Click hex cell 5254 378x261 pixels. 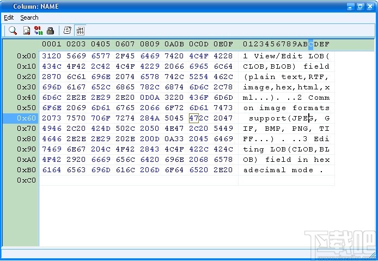(x=198, y=77)
